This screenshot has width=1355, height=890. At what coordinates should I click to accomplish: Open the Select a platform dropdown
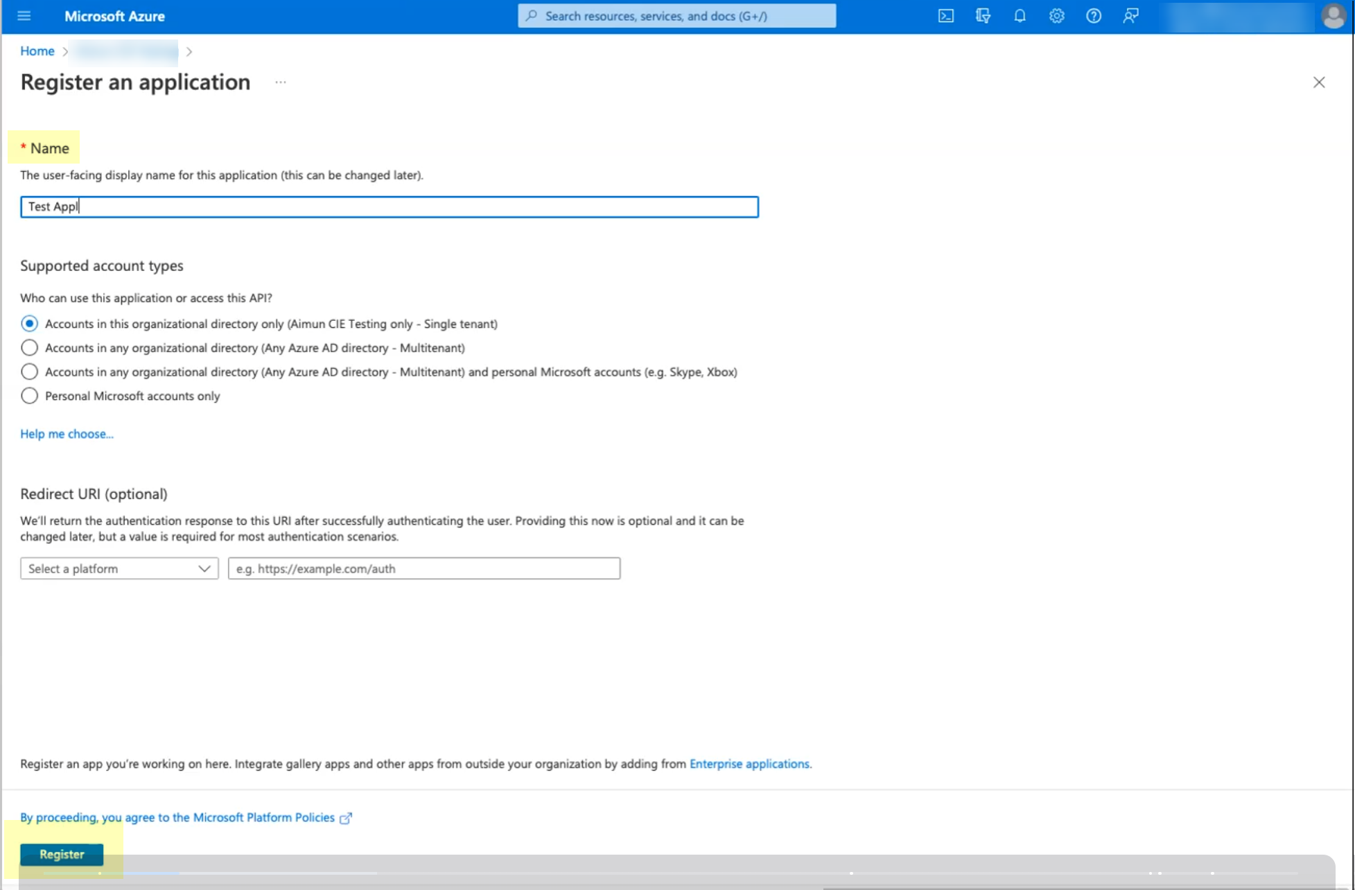point(119,568)
